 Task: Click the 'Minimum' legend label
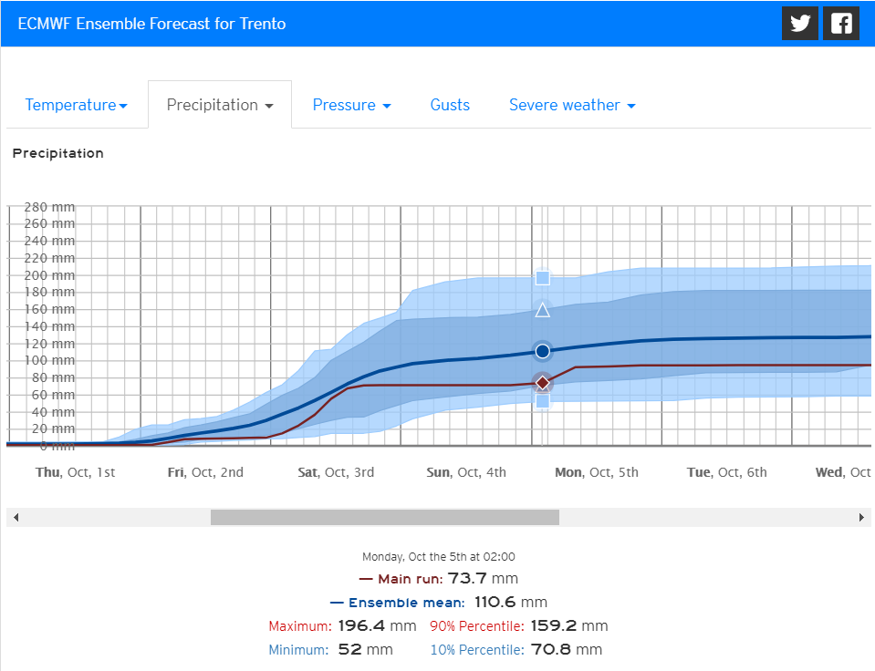click(298, 650)
